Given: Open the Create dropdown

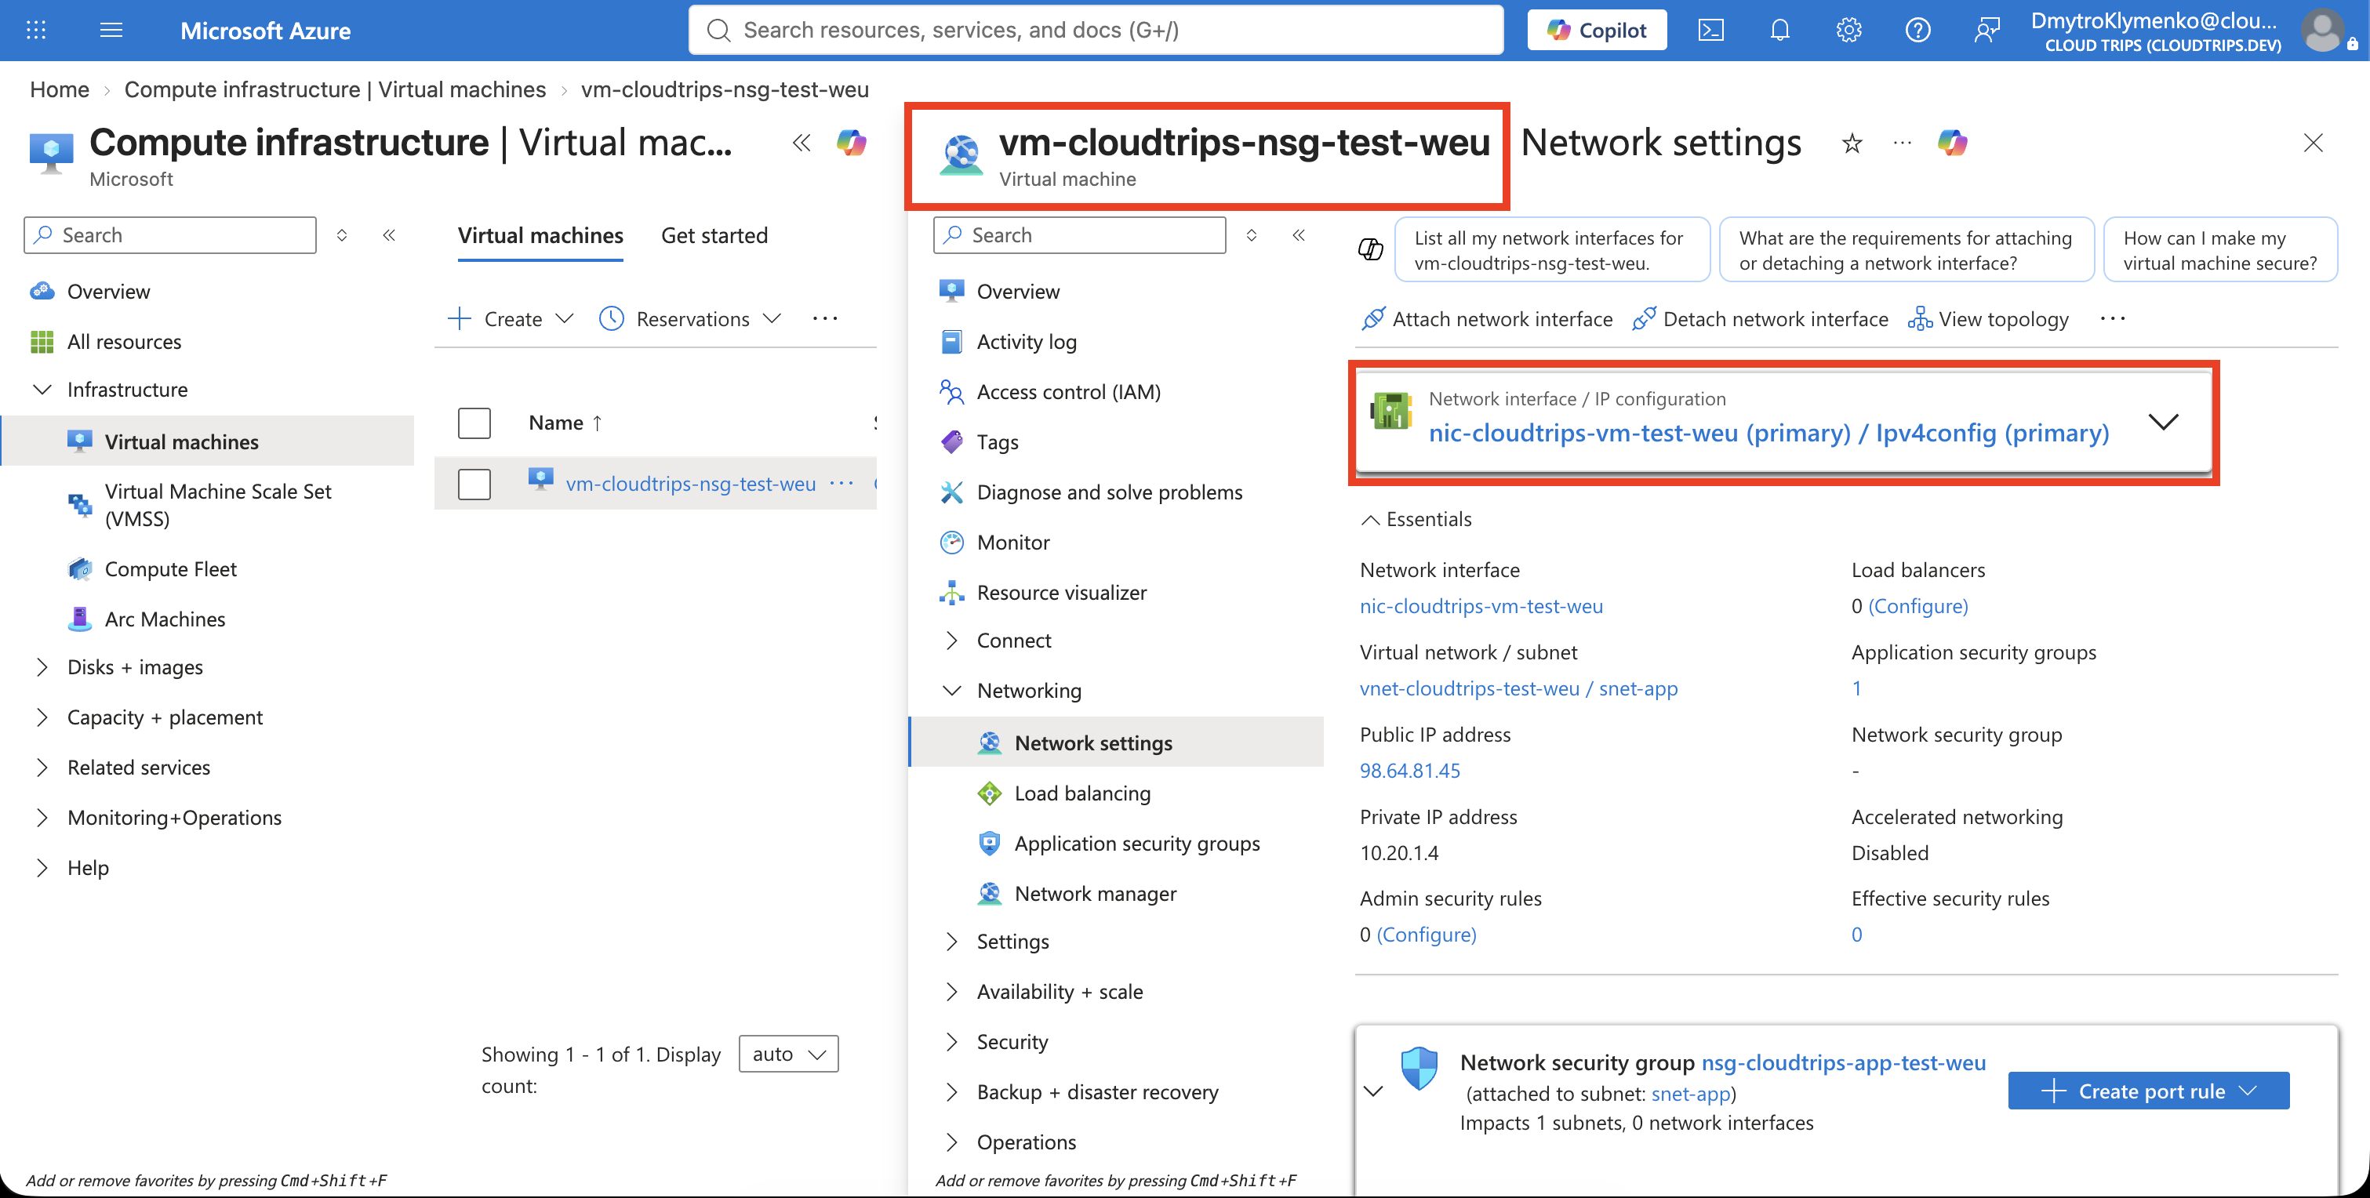Looking at the screenshot, I should (511, 319).
